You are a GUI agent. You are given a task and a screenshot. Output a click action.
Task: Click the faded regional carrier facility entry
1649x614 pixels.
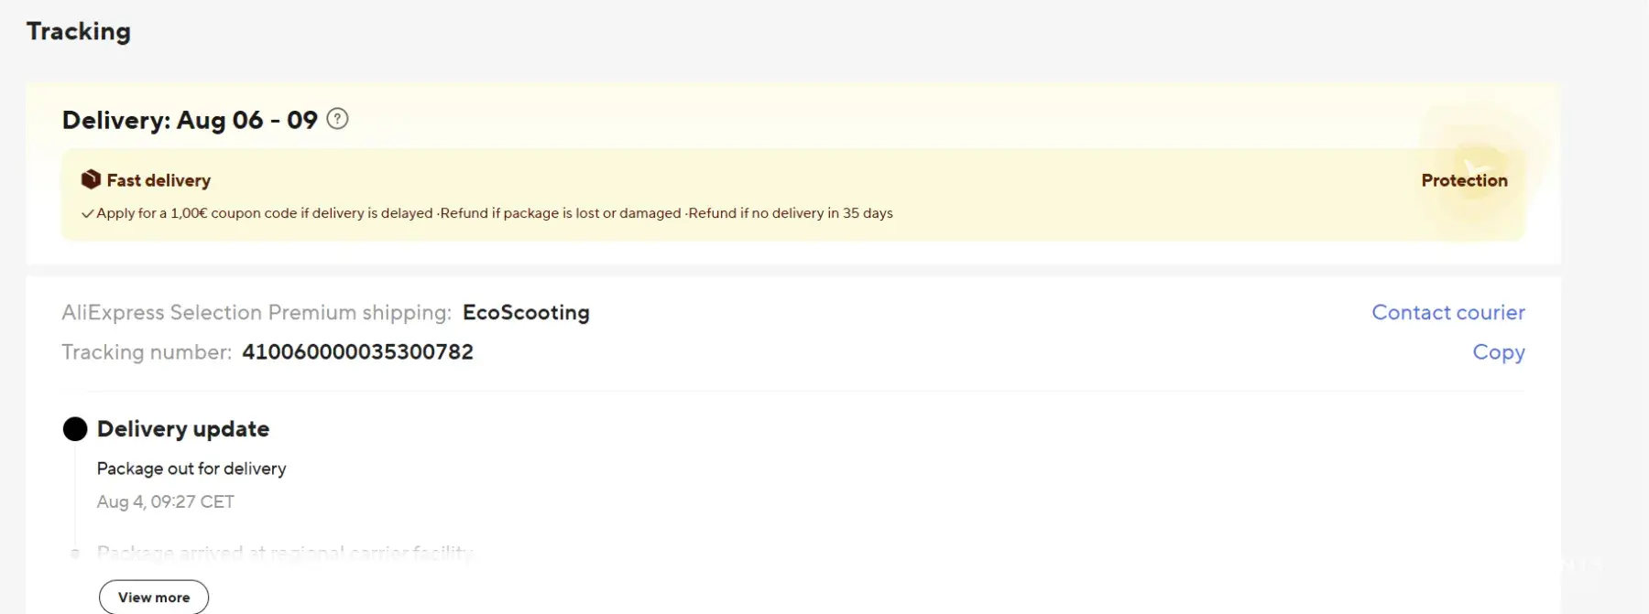pyautogui.click(x=285, y=553)
